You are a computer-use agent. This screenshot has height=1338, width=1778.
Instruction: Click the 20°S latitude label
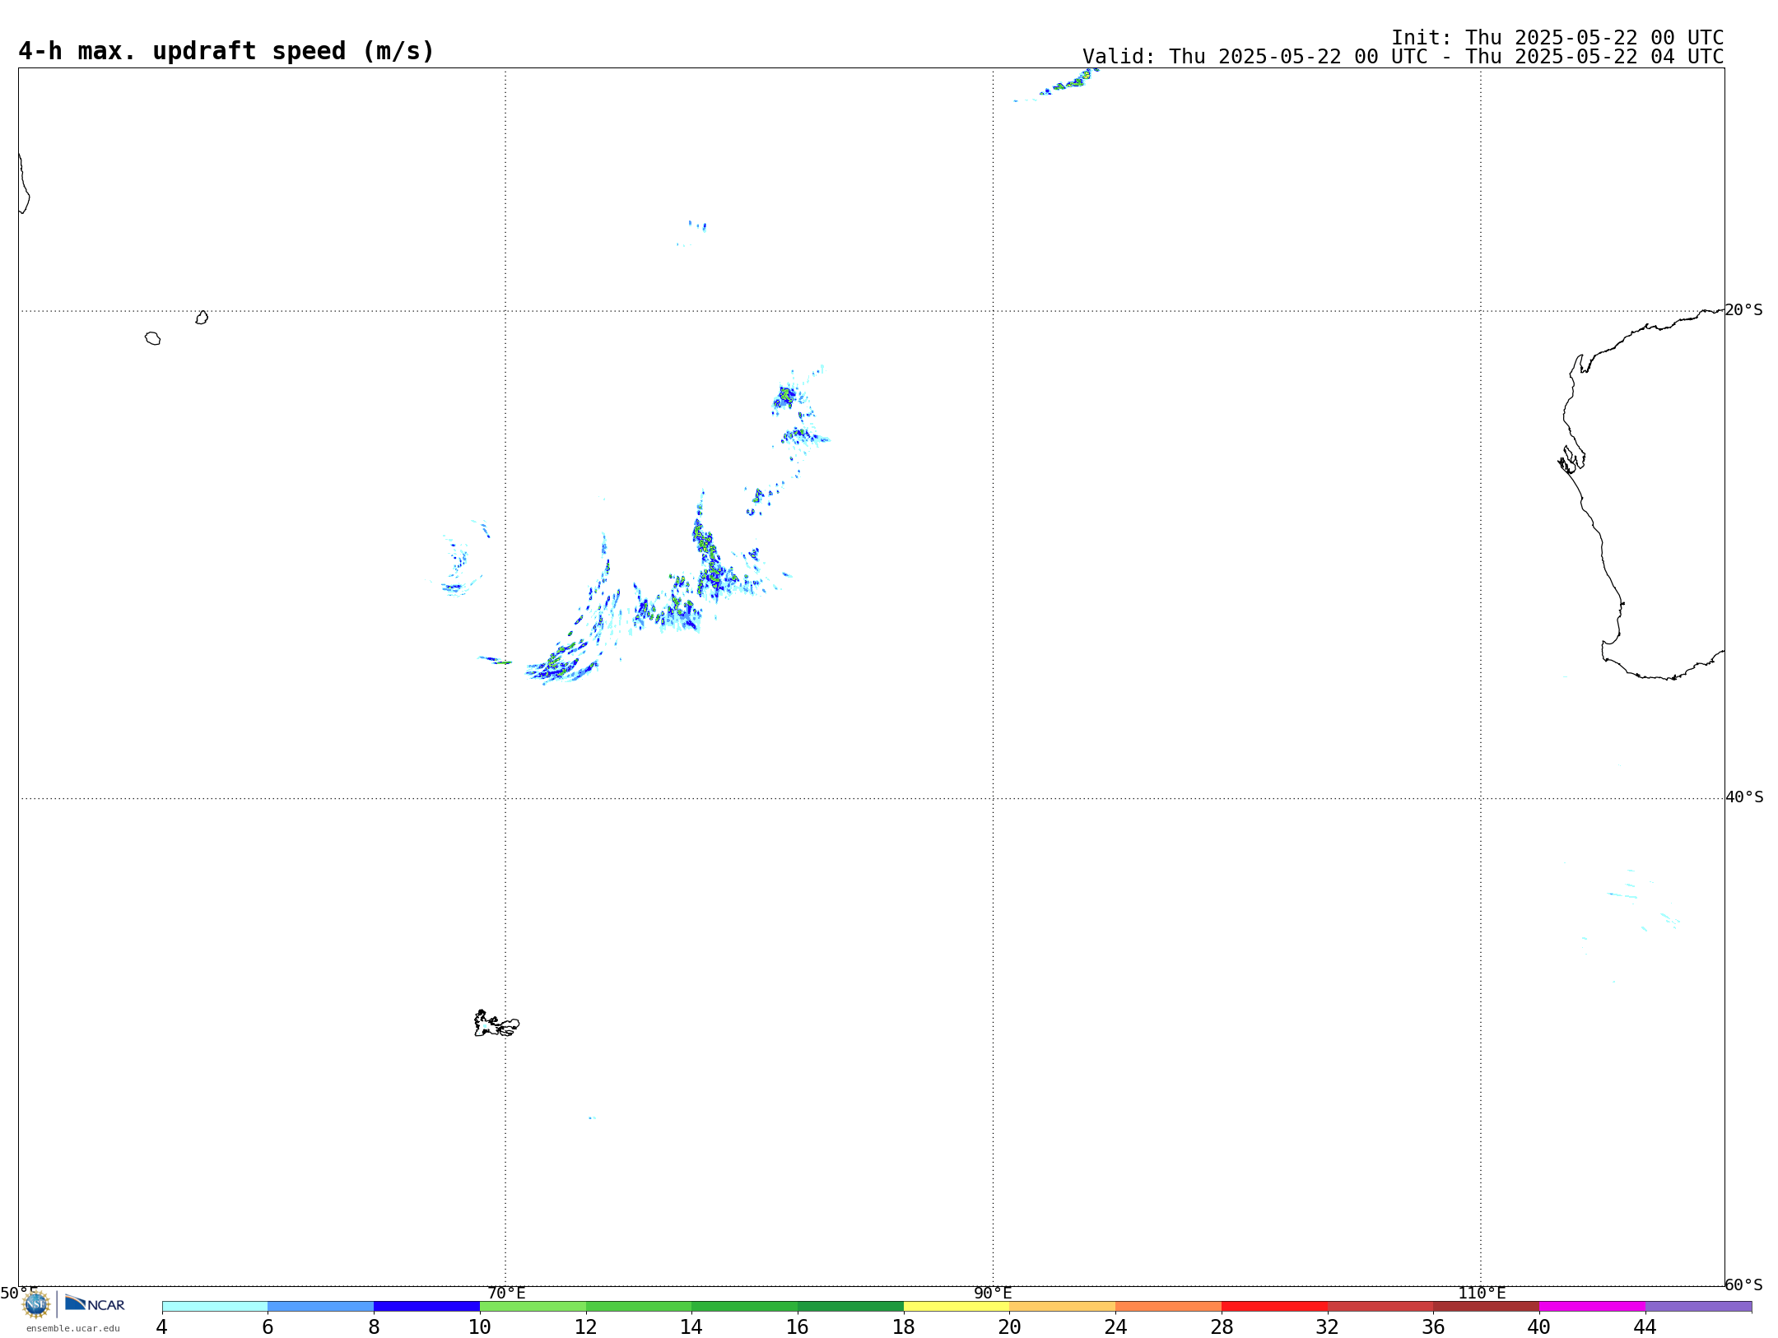[1744, 310]
